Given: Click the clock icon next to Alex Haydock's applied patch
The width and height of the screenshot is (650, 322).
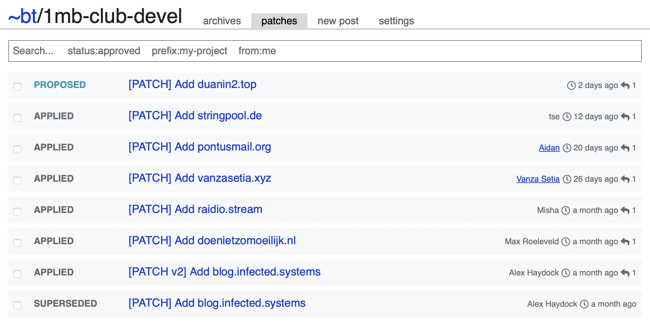Looking at the screenshot, I should (566, 273).
